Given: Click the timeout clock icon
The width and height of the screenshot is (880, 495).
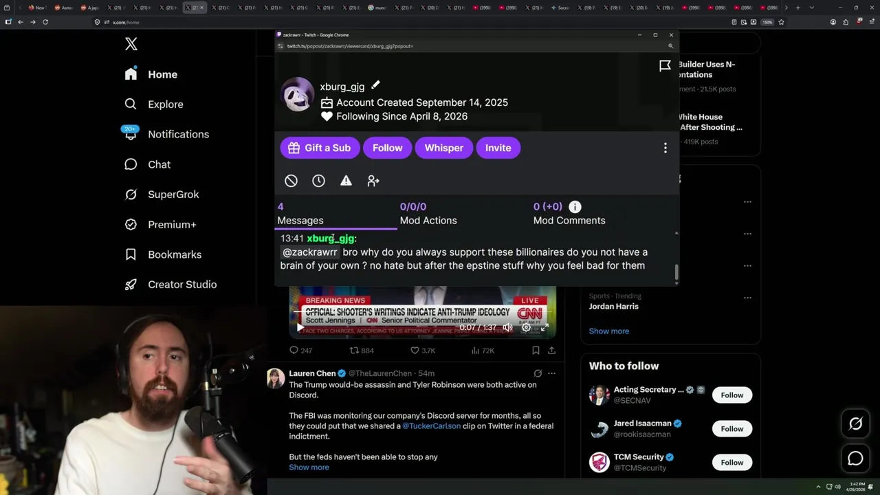Looking at the screenshot, I should point(318,181).
